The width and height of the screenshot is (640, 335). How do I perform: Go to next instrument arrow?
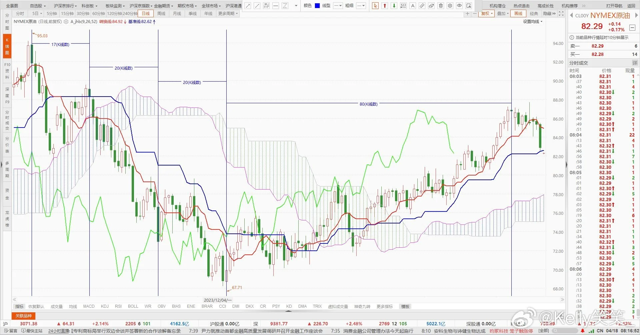(x=636, y=15)
